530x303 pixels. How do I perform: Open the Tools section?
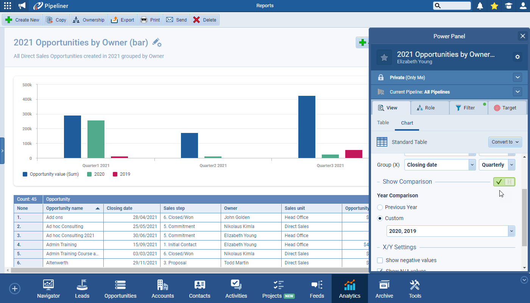[x=415, y=288]
